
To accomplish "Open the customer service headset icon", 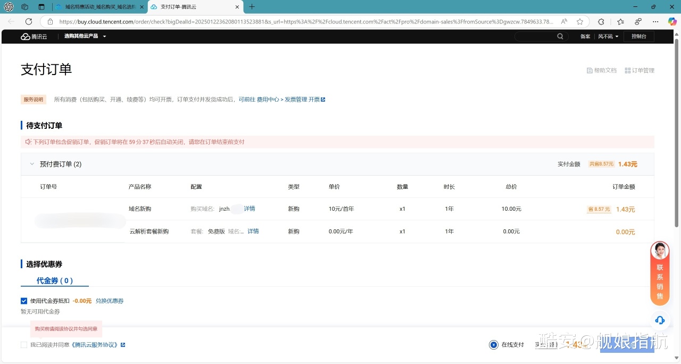I will [660, 320].
